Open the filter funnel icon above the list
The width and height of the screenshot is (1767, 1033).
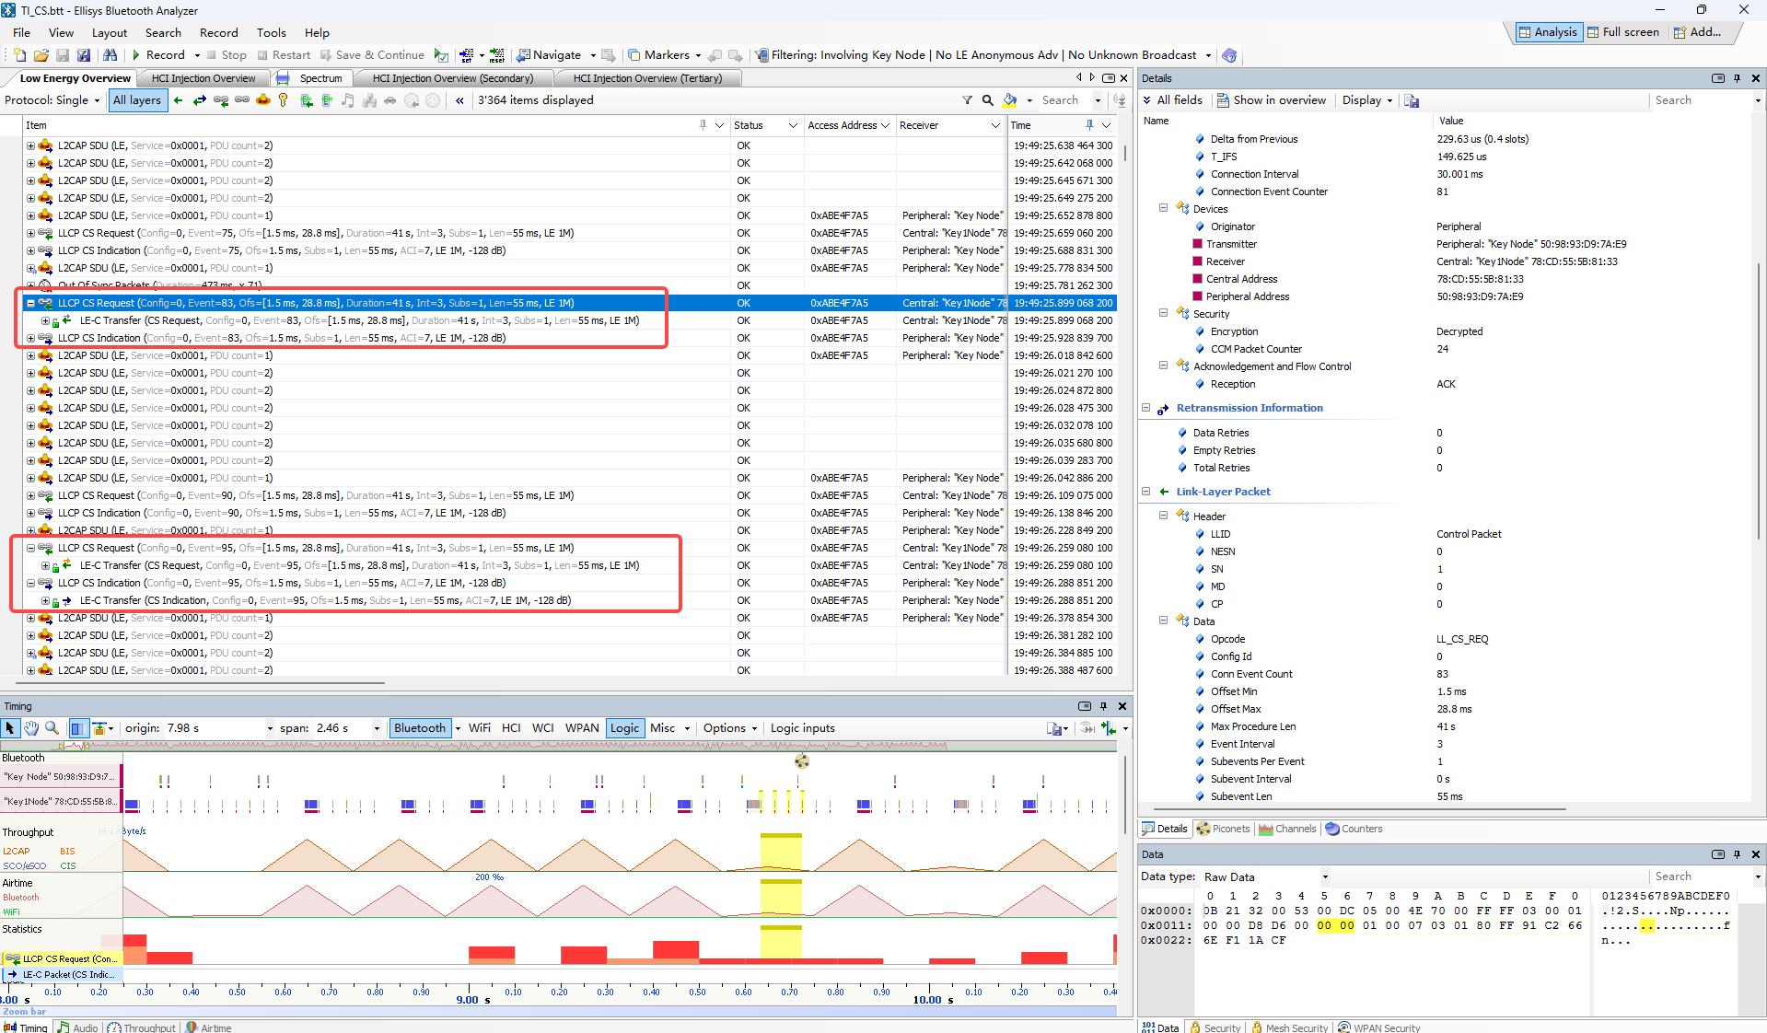[967, 99]
